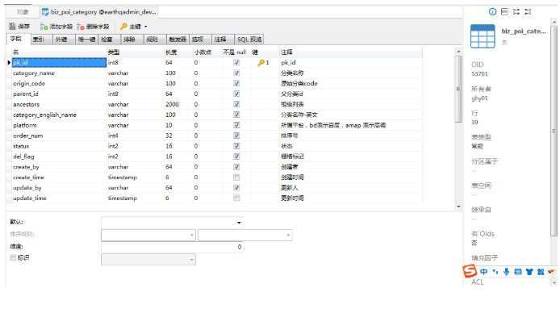Open the 主键 dropdown arrow

146,27
